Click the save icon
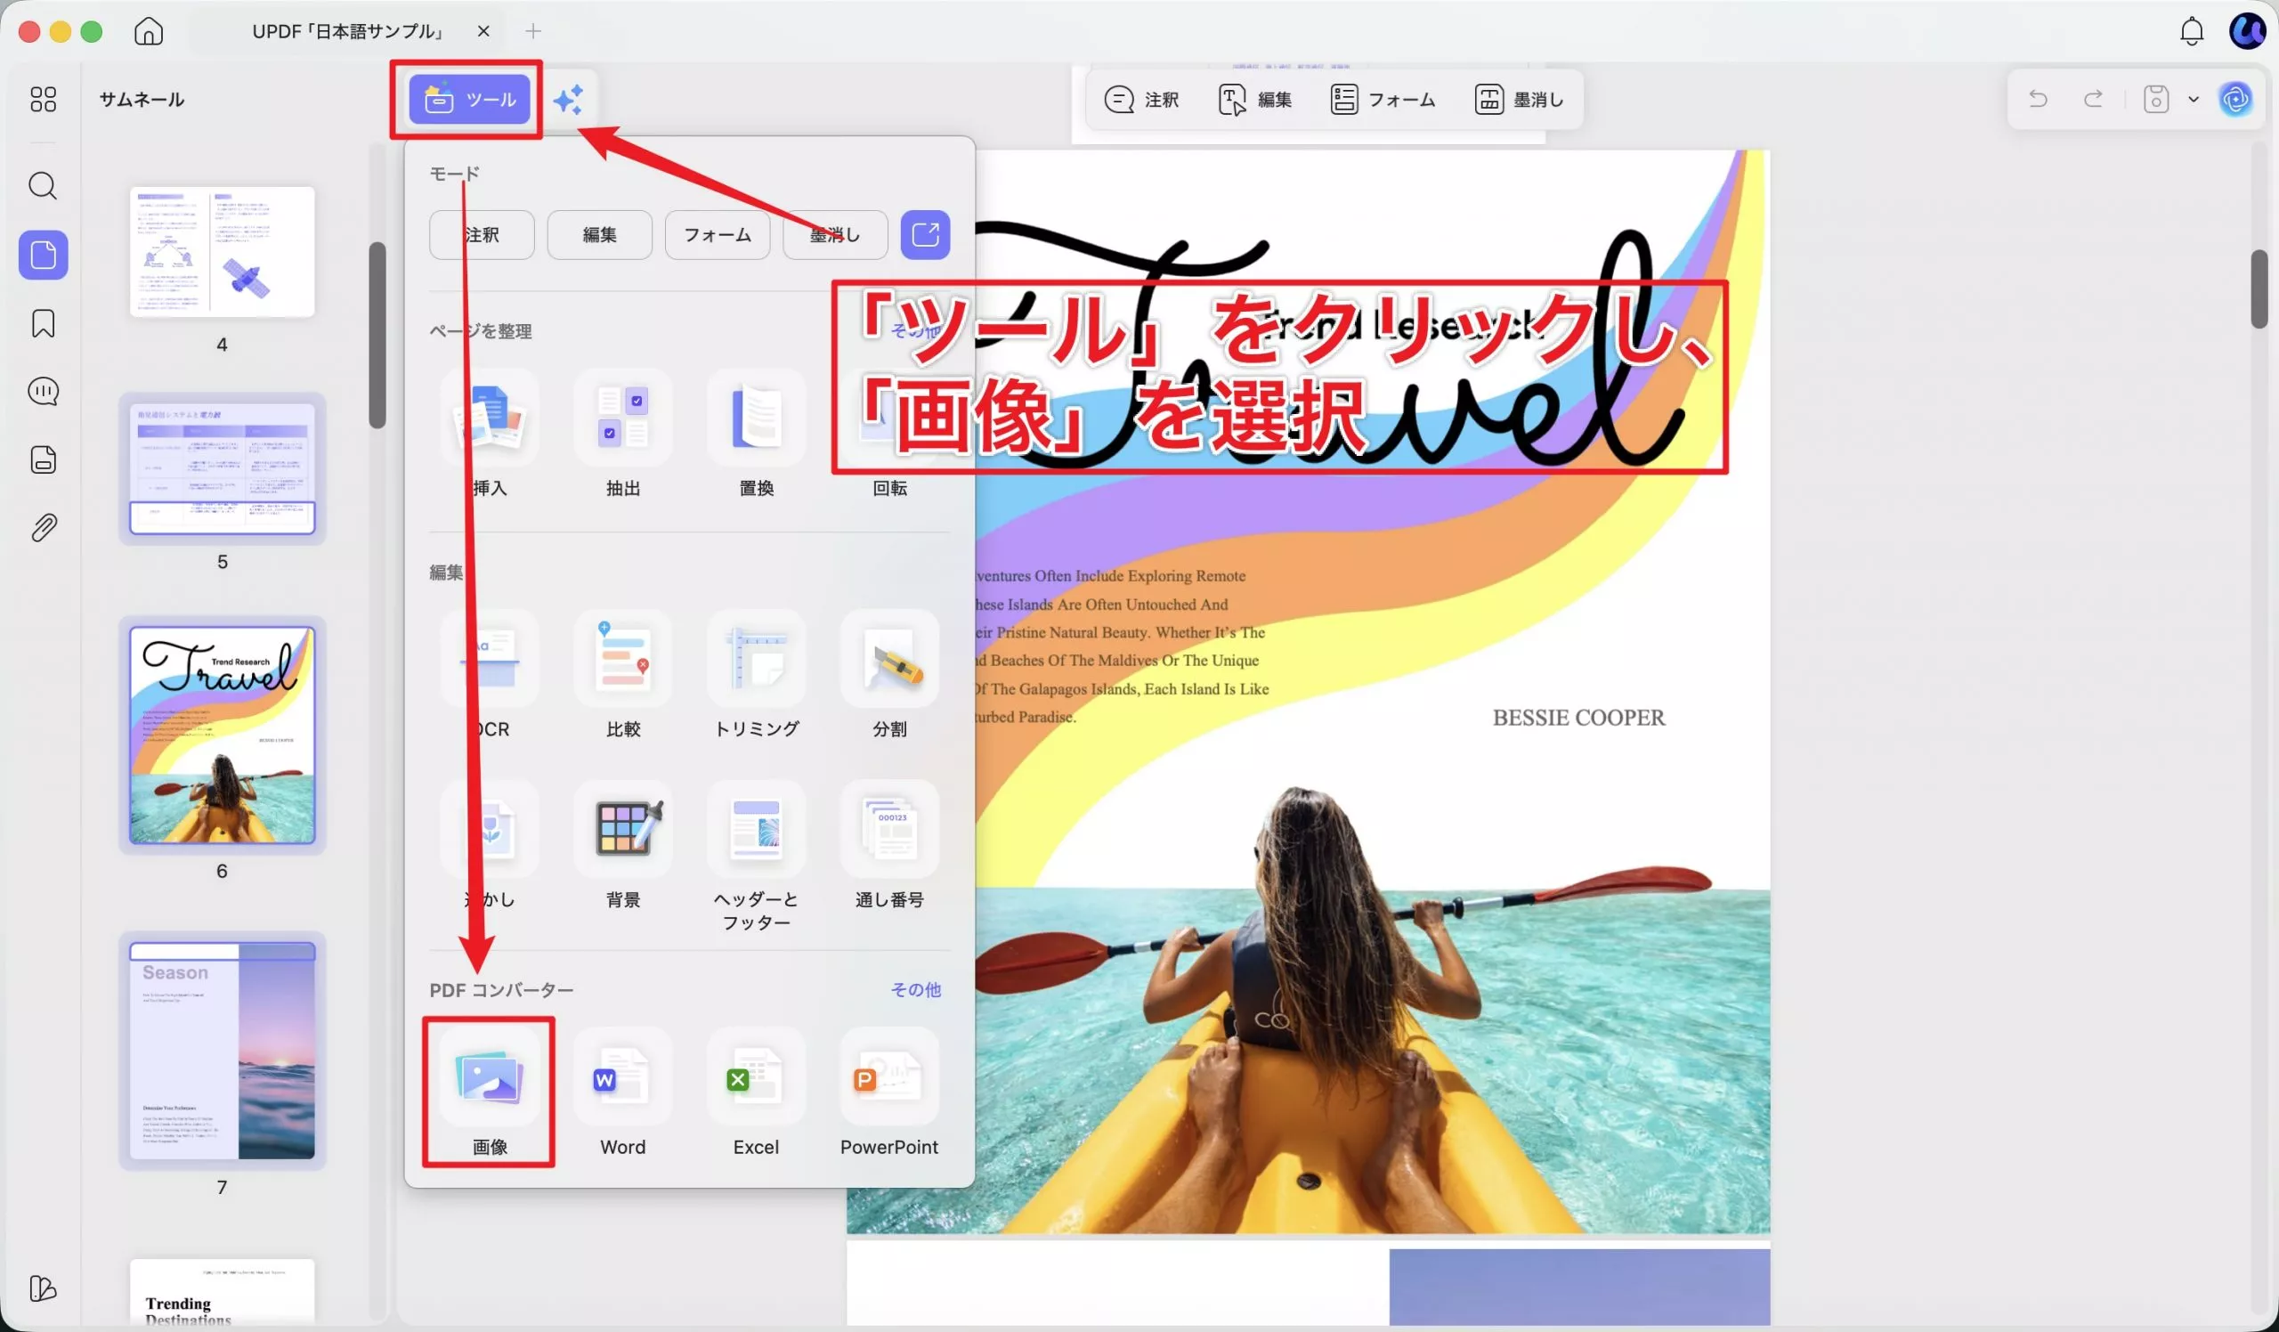2279x1332 pixels. [x=2156, y=99]
